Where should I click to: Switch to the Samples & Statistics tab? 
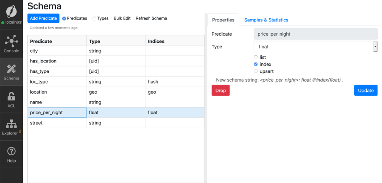pyautogui.click(x=266, y=20)
